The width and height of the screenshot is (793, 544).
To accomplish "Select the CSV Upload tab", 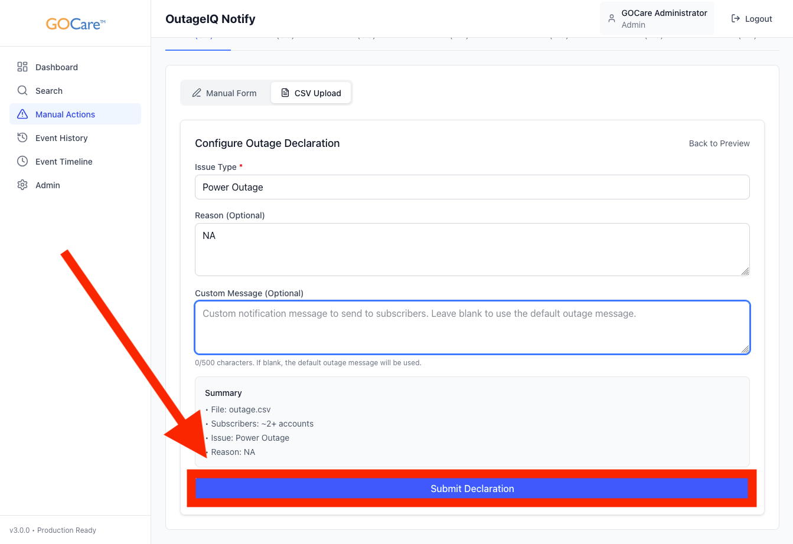I will coord(311,93).
